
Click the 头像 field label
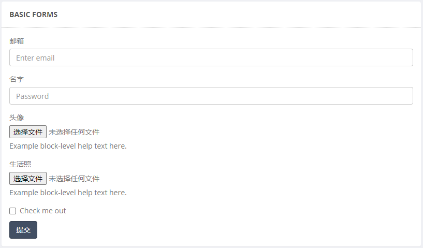(17, 118)
